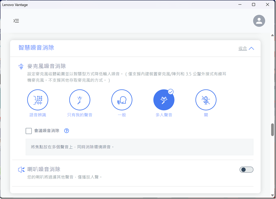Select the 多人聲音 multiple voices mode icon
Image resolution: width=276 pixels, height=199 pixels.
pyautogui.click(x=164, y=100)
